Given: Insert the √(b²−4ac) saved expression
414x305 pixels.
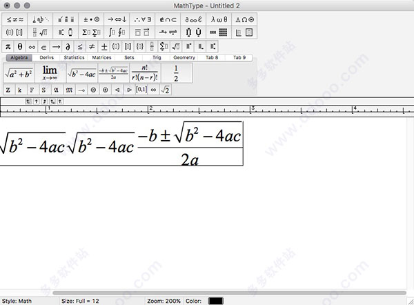Looking at the screenshot, I should pyautogui.click(x=82, y=73).
